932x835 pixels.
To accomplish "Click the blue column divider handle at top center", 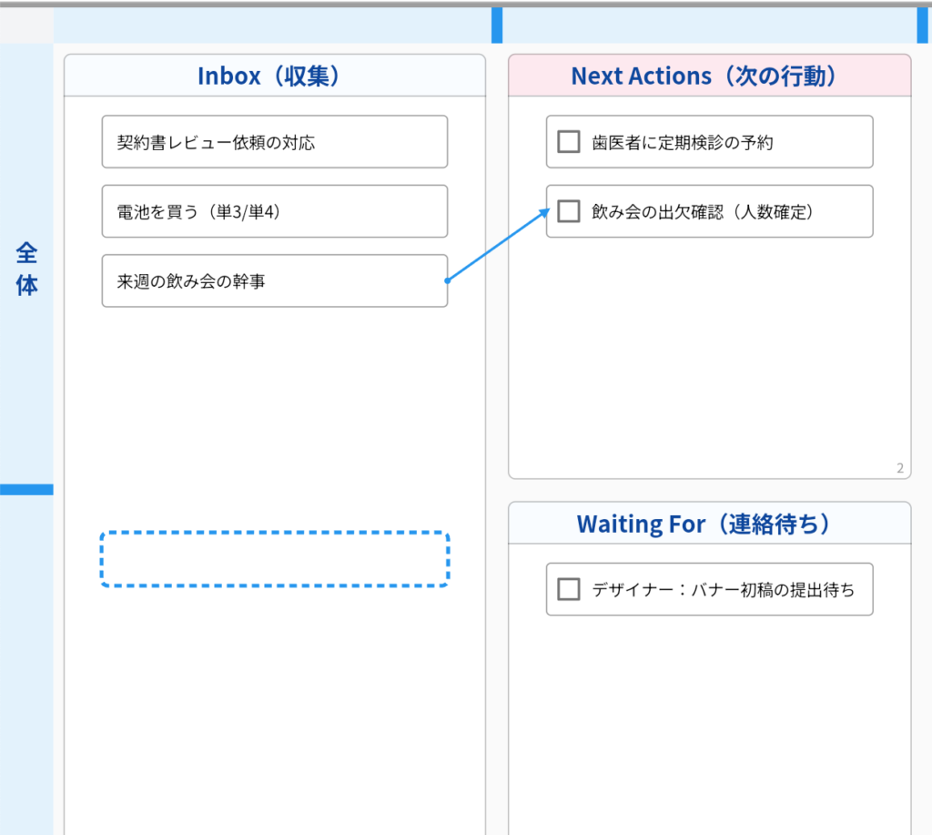I will (x=497, y=25).
